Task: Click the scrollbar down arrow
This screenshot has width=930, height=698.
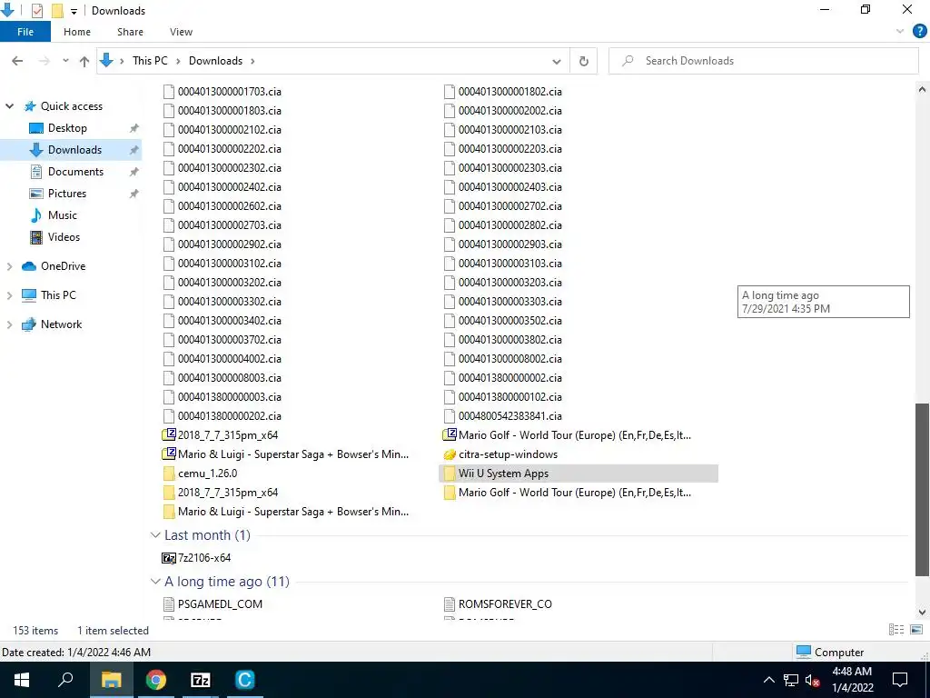Action: click(922, 613)
